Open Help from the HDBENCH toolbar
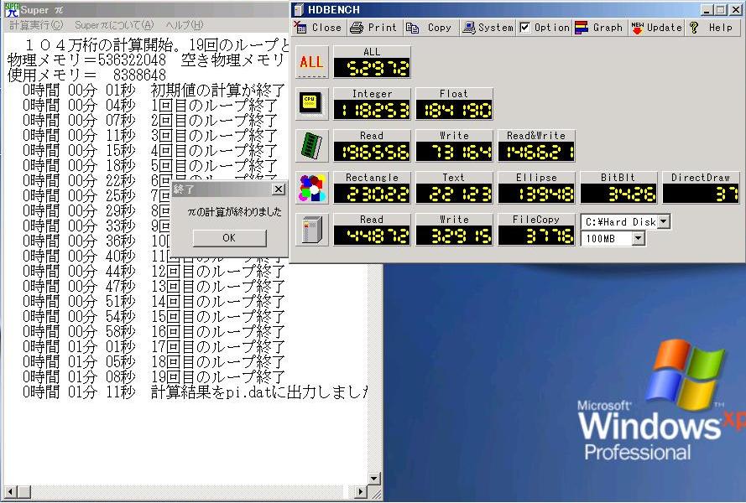 [712, 28]
